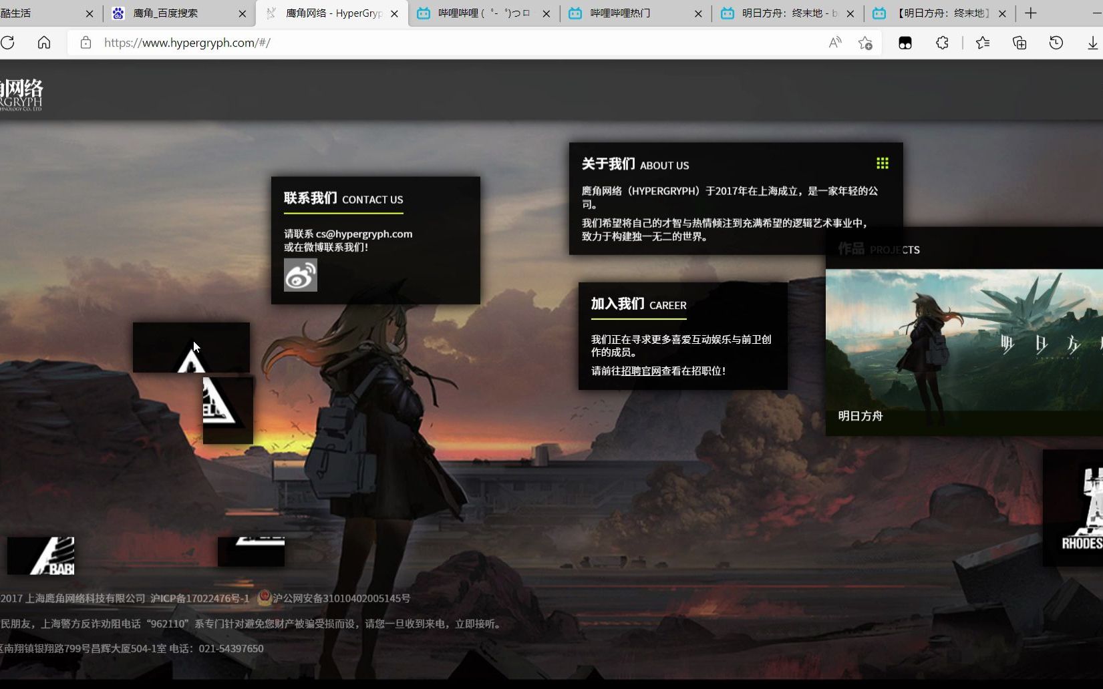Image resolution: width=1103 pixels, height=689 pixels.
Task: Switch to the 哔哩哔哩 (゜-゜)つロ tab
Action: pos(483,13)
